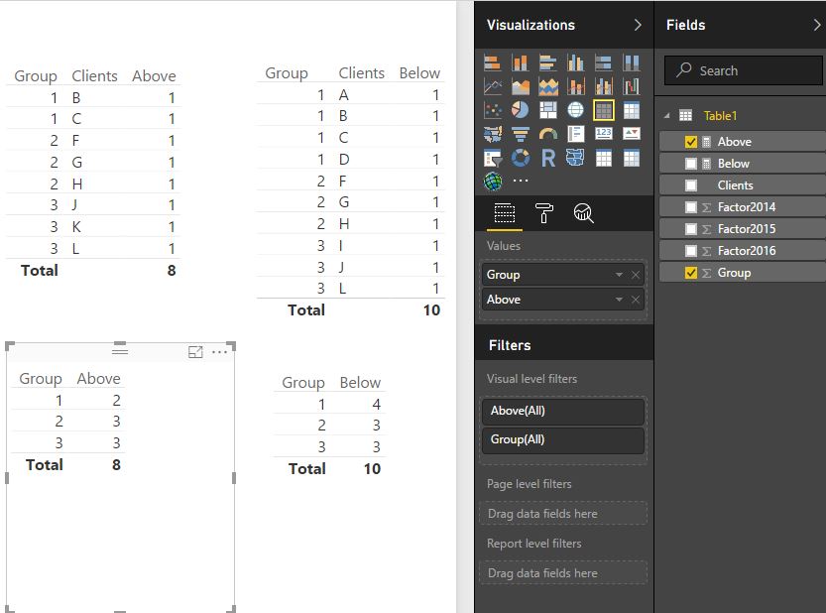Viewport: 826px width, 613px height.
Task: Switch to the Fields well tab
Action: [504, 213]
